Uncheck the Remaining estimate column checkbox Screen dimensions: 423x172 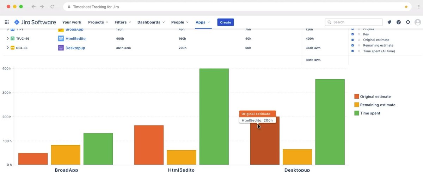tap(352, 45)
